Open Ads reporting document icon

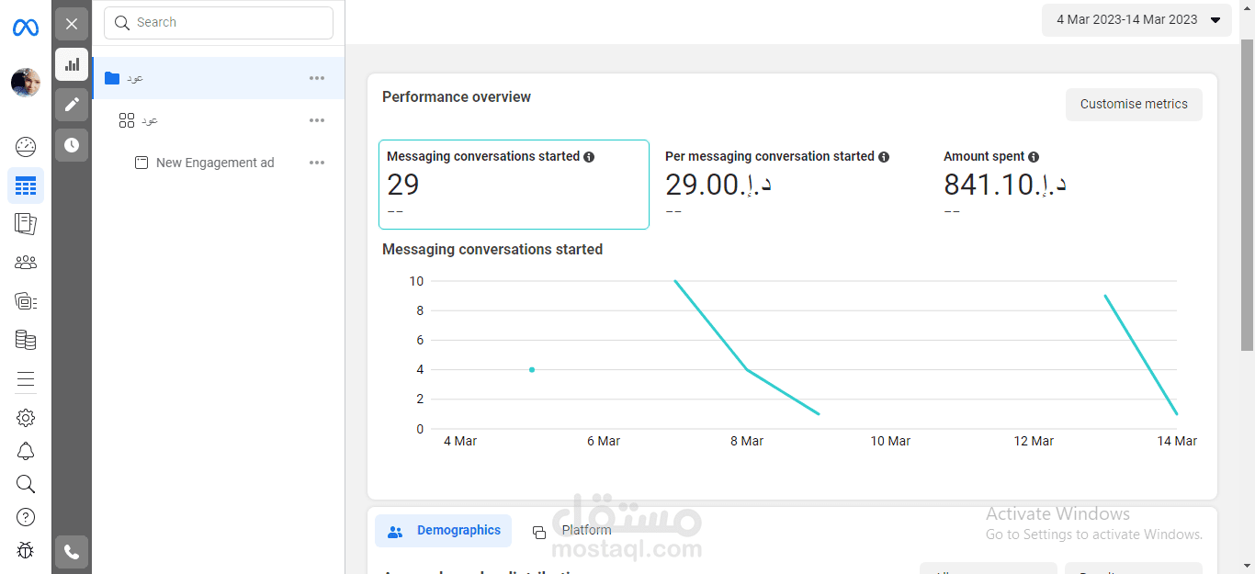point(26,223)
